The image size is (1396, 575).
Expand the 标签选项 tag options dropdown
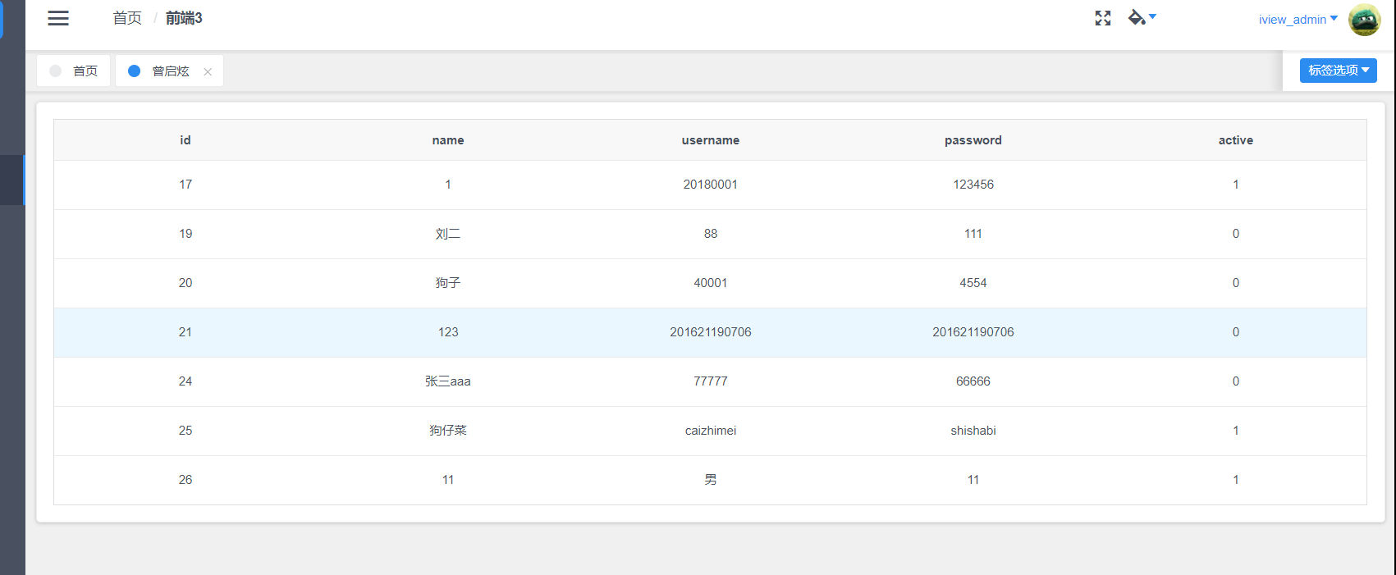1338,71
